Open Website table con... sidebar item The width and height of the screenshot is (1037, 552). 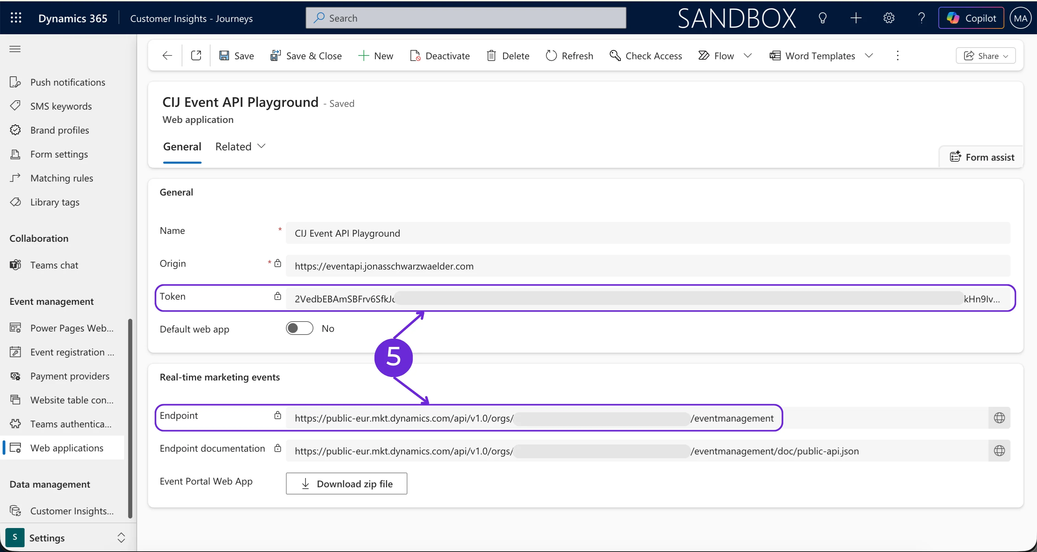pos(62,400)
